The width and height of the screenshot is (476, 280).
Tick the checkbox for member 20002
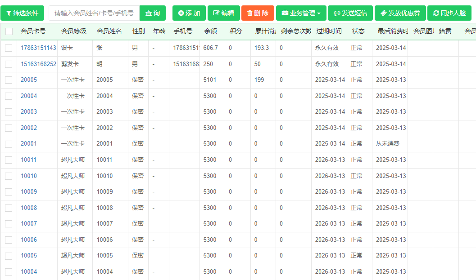[9, 128]
